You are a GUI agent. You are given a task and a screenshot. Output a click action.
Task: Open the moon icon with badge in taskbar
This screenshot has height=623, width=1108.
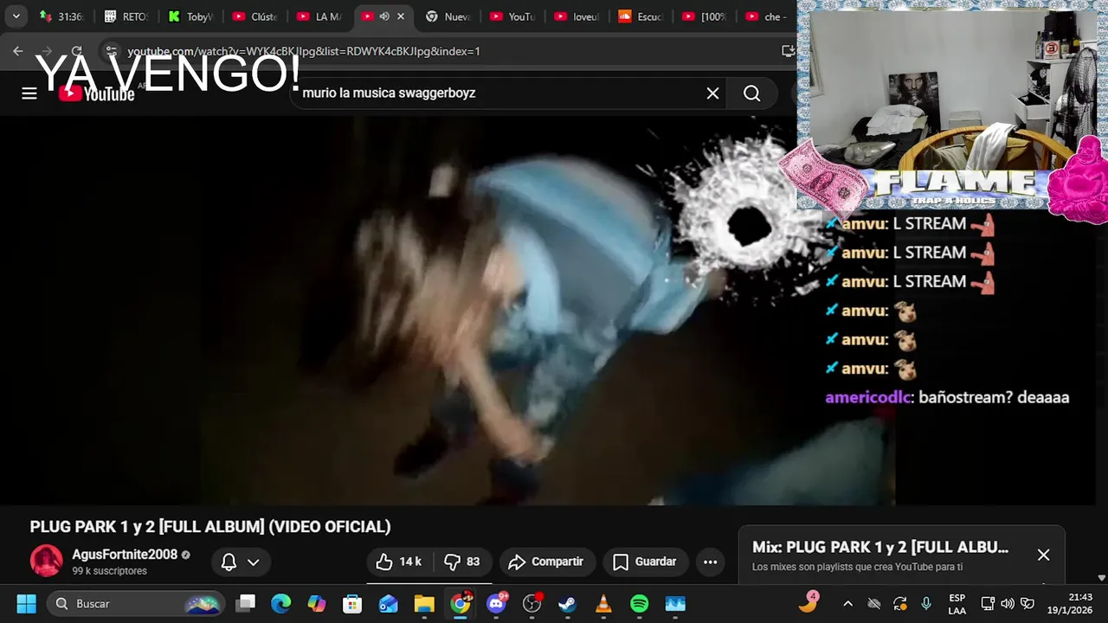[x=808, y=602]
